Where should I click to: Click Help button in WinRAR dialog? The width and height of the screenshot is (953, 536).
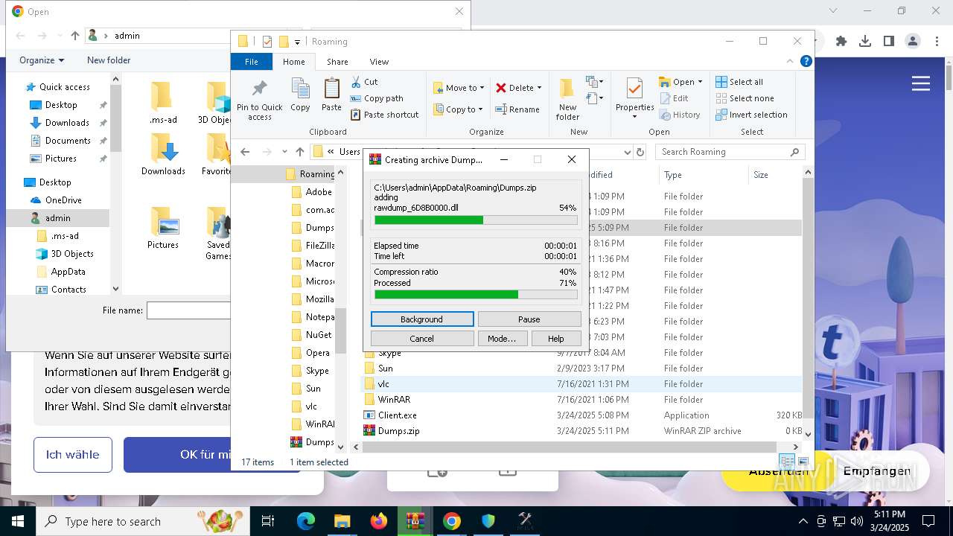[x=556, y=339]
